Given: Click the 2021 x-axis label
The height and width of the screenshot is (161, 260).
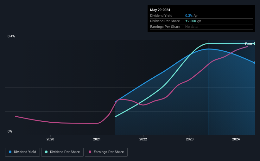Looking at the screenshot, I should [97, 139].
